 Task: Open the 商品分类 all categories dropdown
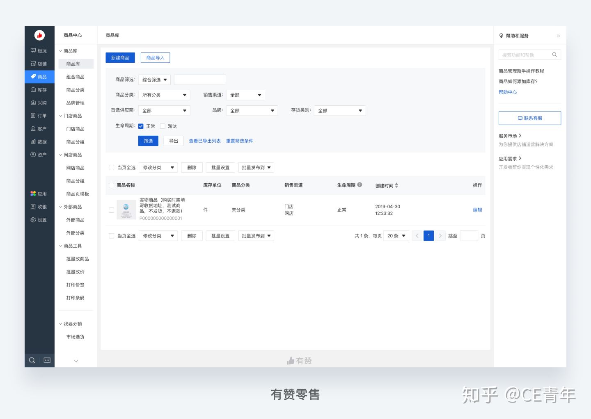[x=164, y=95]
